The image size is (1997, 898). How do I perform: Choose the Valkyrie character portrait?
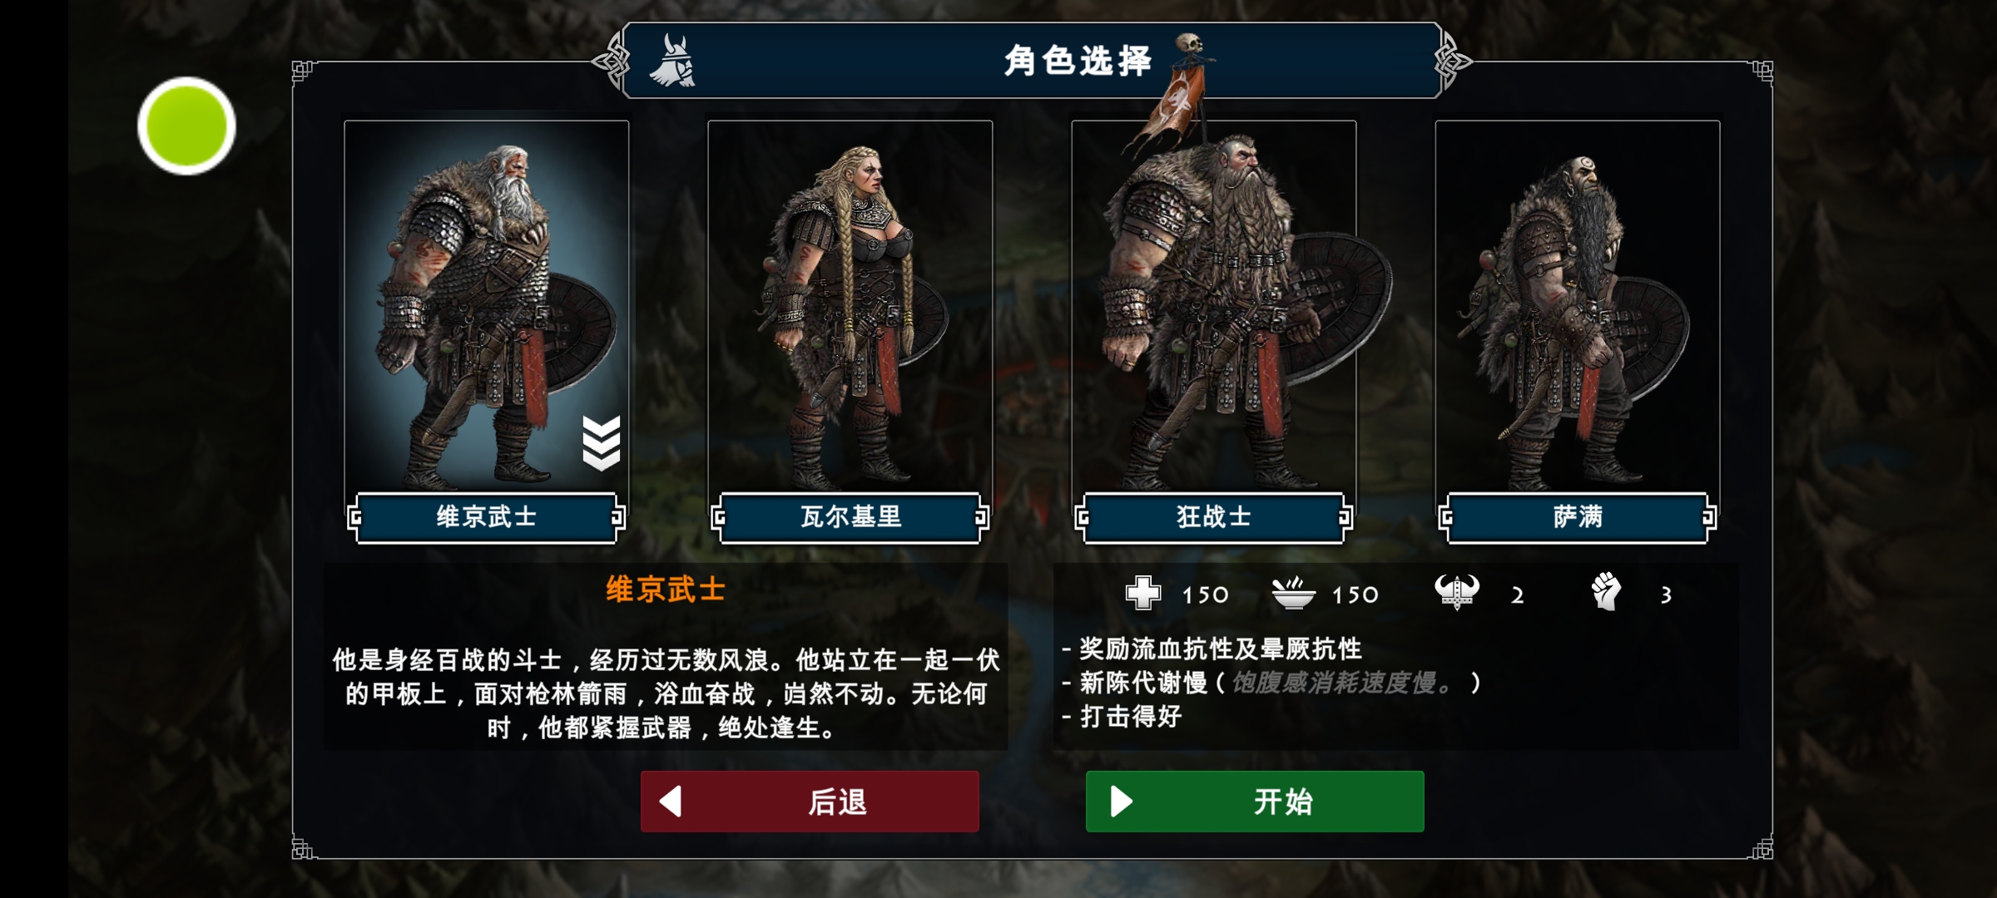850,306
